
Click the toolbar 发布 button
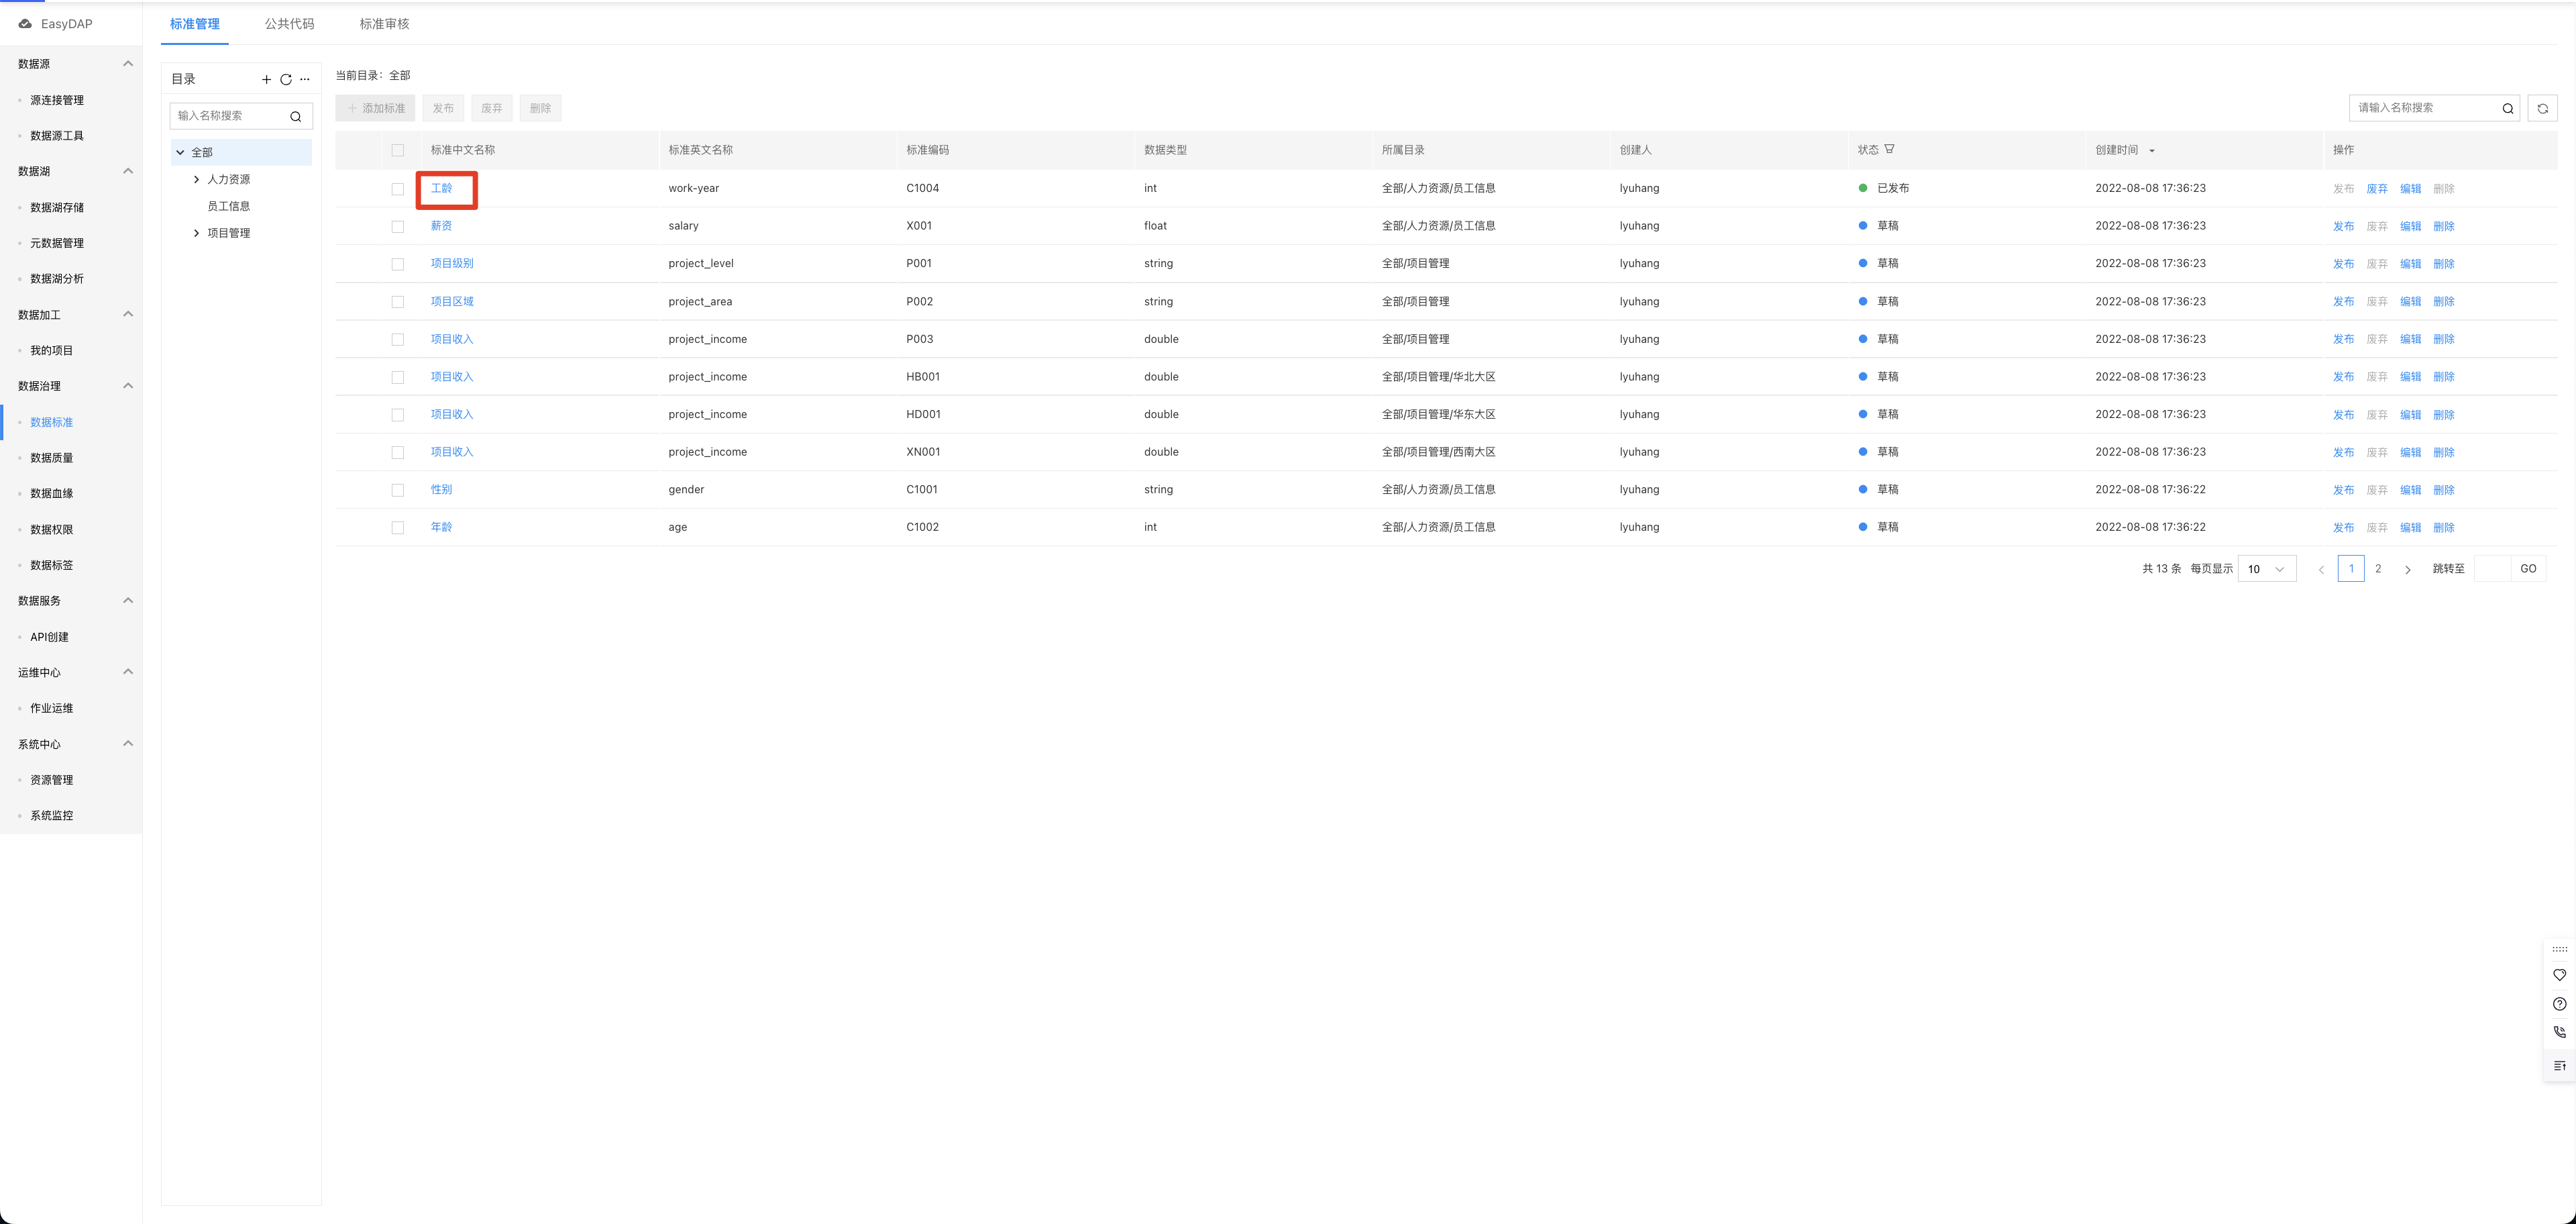443,108
